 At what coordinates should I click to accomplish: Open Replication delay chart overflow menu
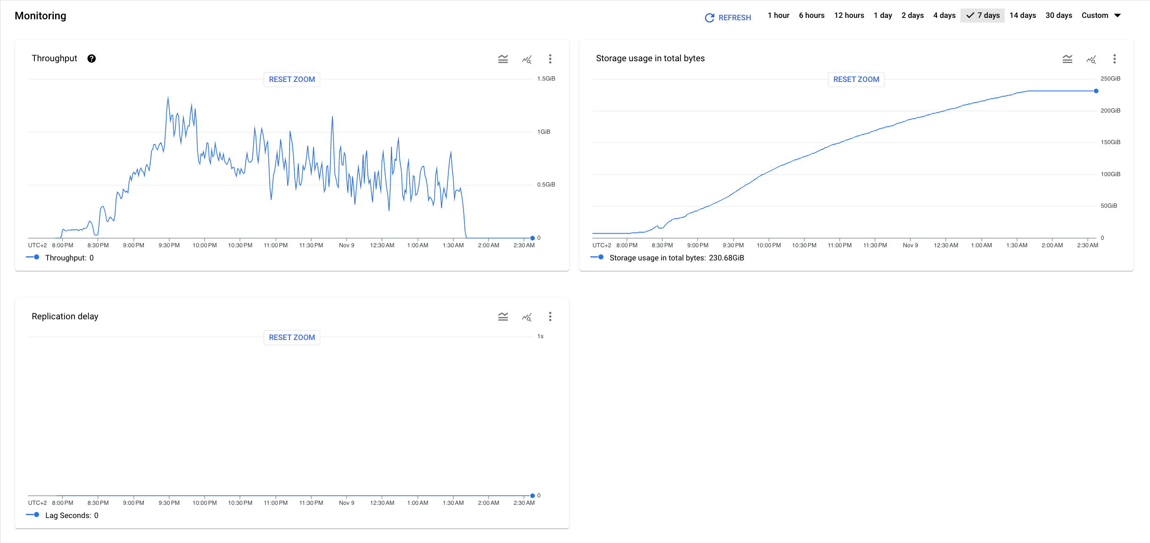tap(550, 316)
